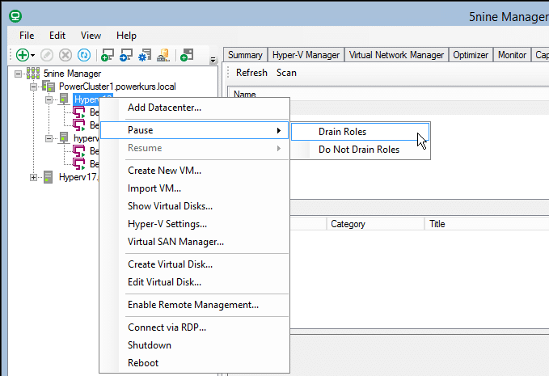Open the File menu
549x376 pixels.
pos(27,36)
